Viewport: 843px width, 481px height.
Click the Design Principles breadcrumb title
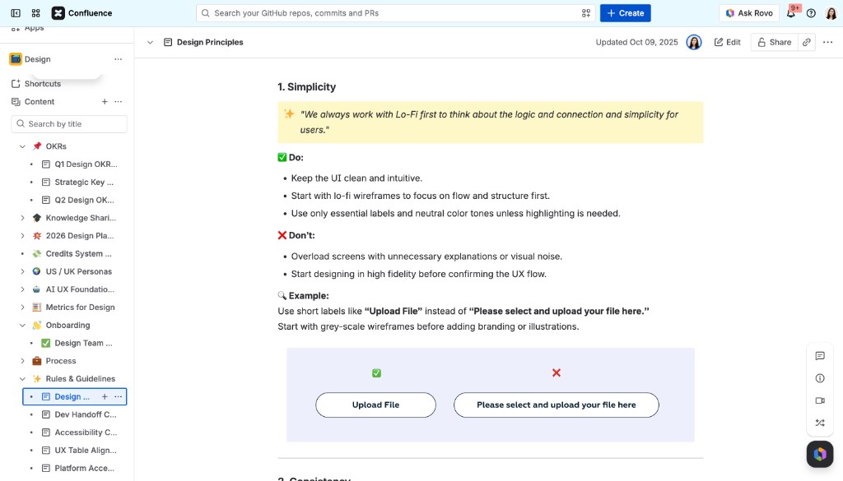(x=210, y=42)
